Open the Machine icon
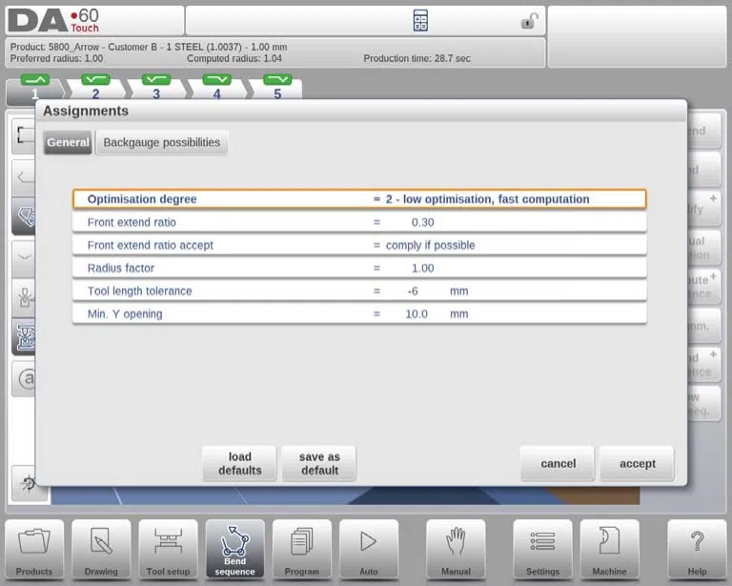The image size is (732, 586). 609,550
